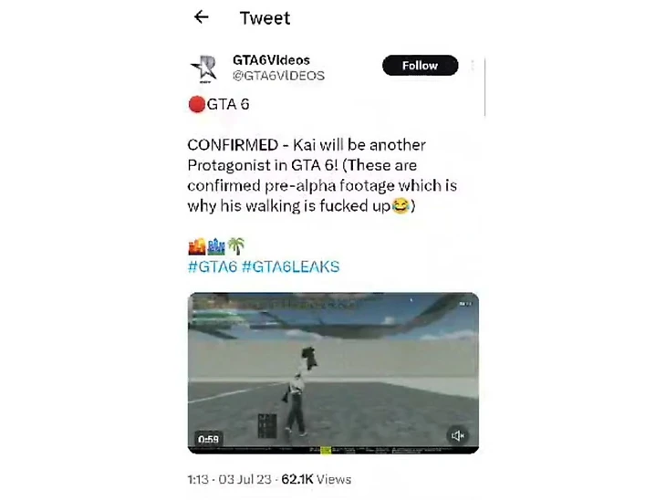The width and height of the screenshot is (666, 500).
Task: Play the embedded gameplay video
Action: point(333,373)
